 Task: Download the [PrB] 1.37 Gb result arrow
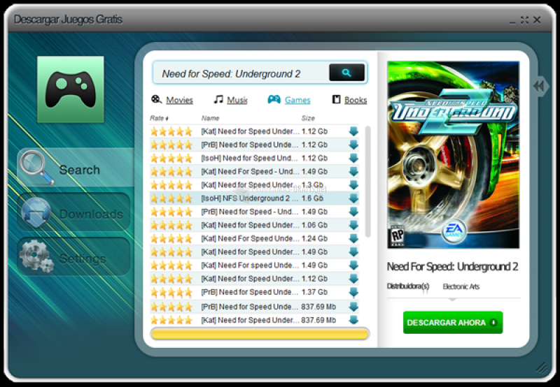click(353, 292)
